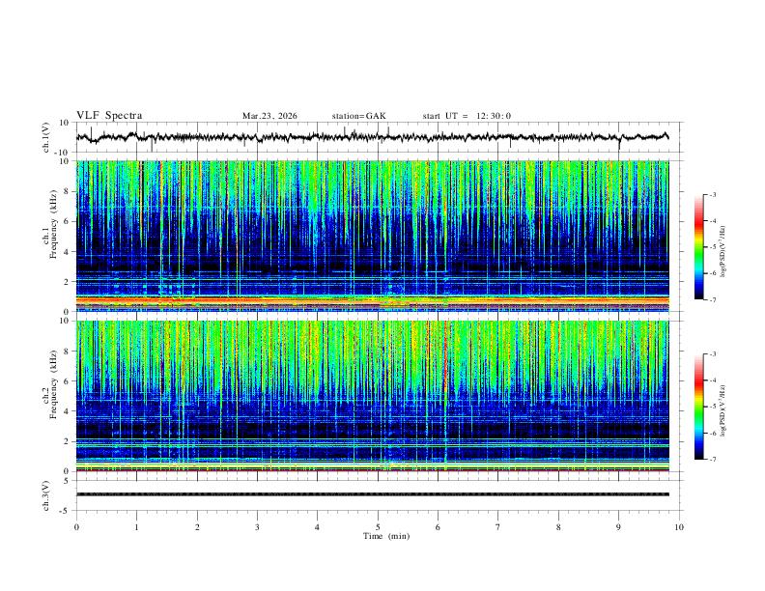This screenshot has height=591, width=765.
Task: Click the "-5" tick on the ch.2 color bar
Action: [x=712, y=407]
